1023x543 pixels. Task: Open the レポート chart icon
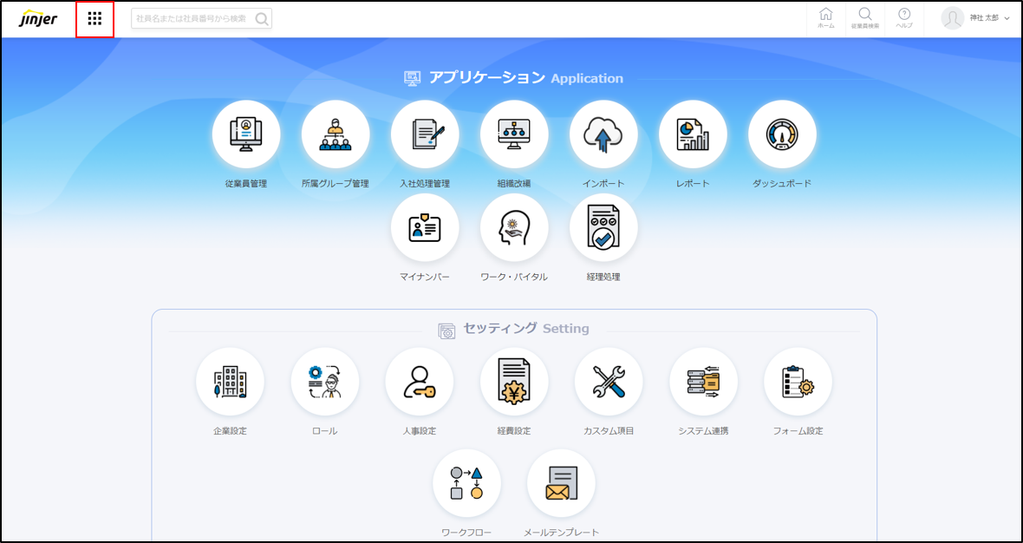[x=693, y=134]
